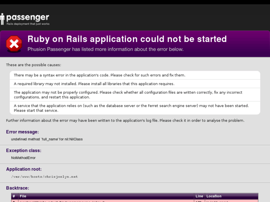Click the Phusion Passenger subtitle text
The width and height of the screenshot is (270, 202).
(105, 49)
